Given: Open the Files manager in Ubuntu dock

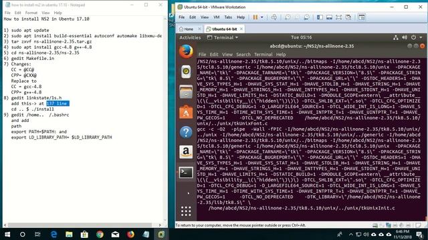Looking at the screenshot, I should [186, 92].
